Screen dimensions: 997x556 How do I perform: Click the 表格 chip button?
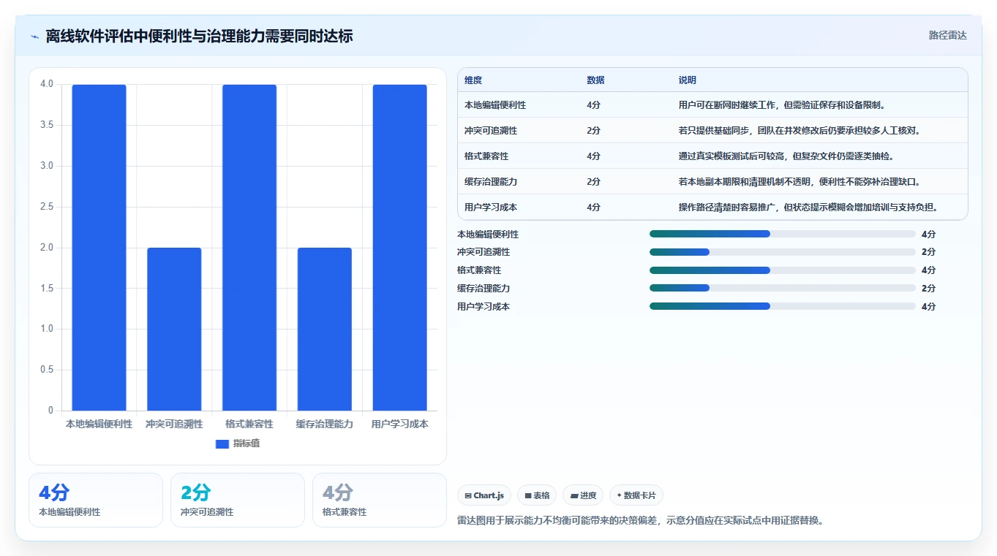(537, 495)
